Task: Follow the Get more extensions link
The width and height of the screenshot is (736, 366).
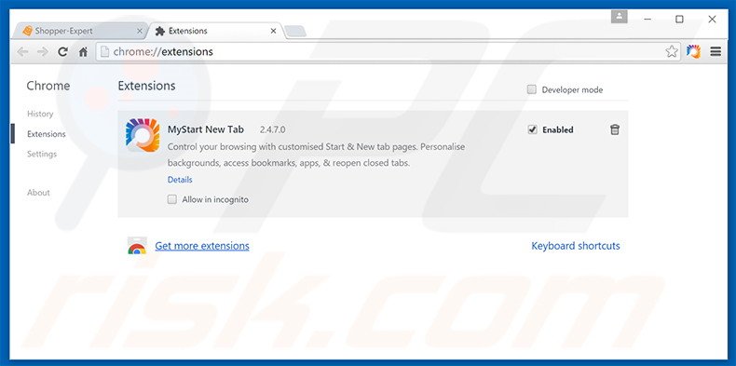Action: [x=202, y=246]
